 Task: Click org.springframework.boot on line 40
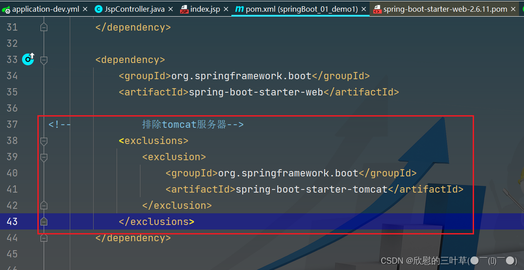click(288, 173)
